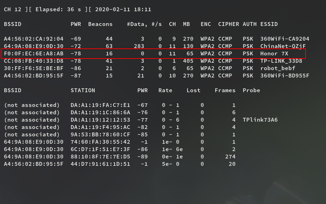Click the ChinaNet-QZjF ESSID
326x204 pixels.
(x=283, y=46)
